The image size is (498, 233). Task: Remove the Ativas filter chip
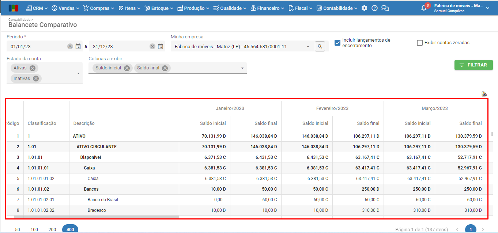33,68
